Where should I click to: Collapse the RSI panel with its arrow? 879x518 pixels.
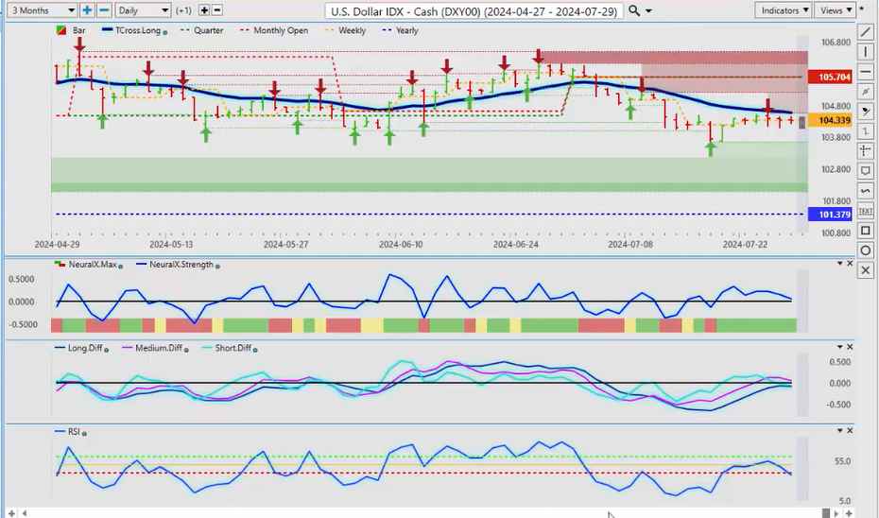tap(840, 430)
